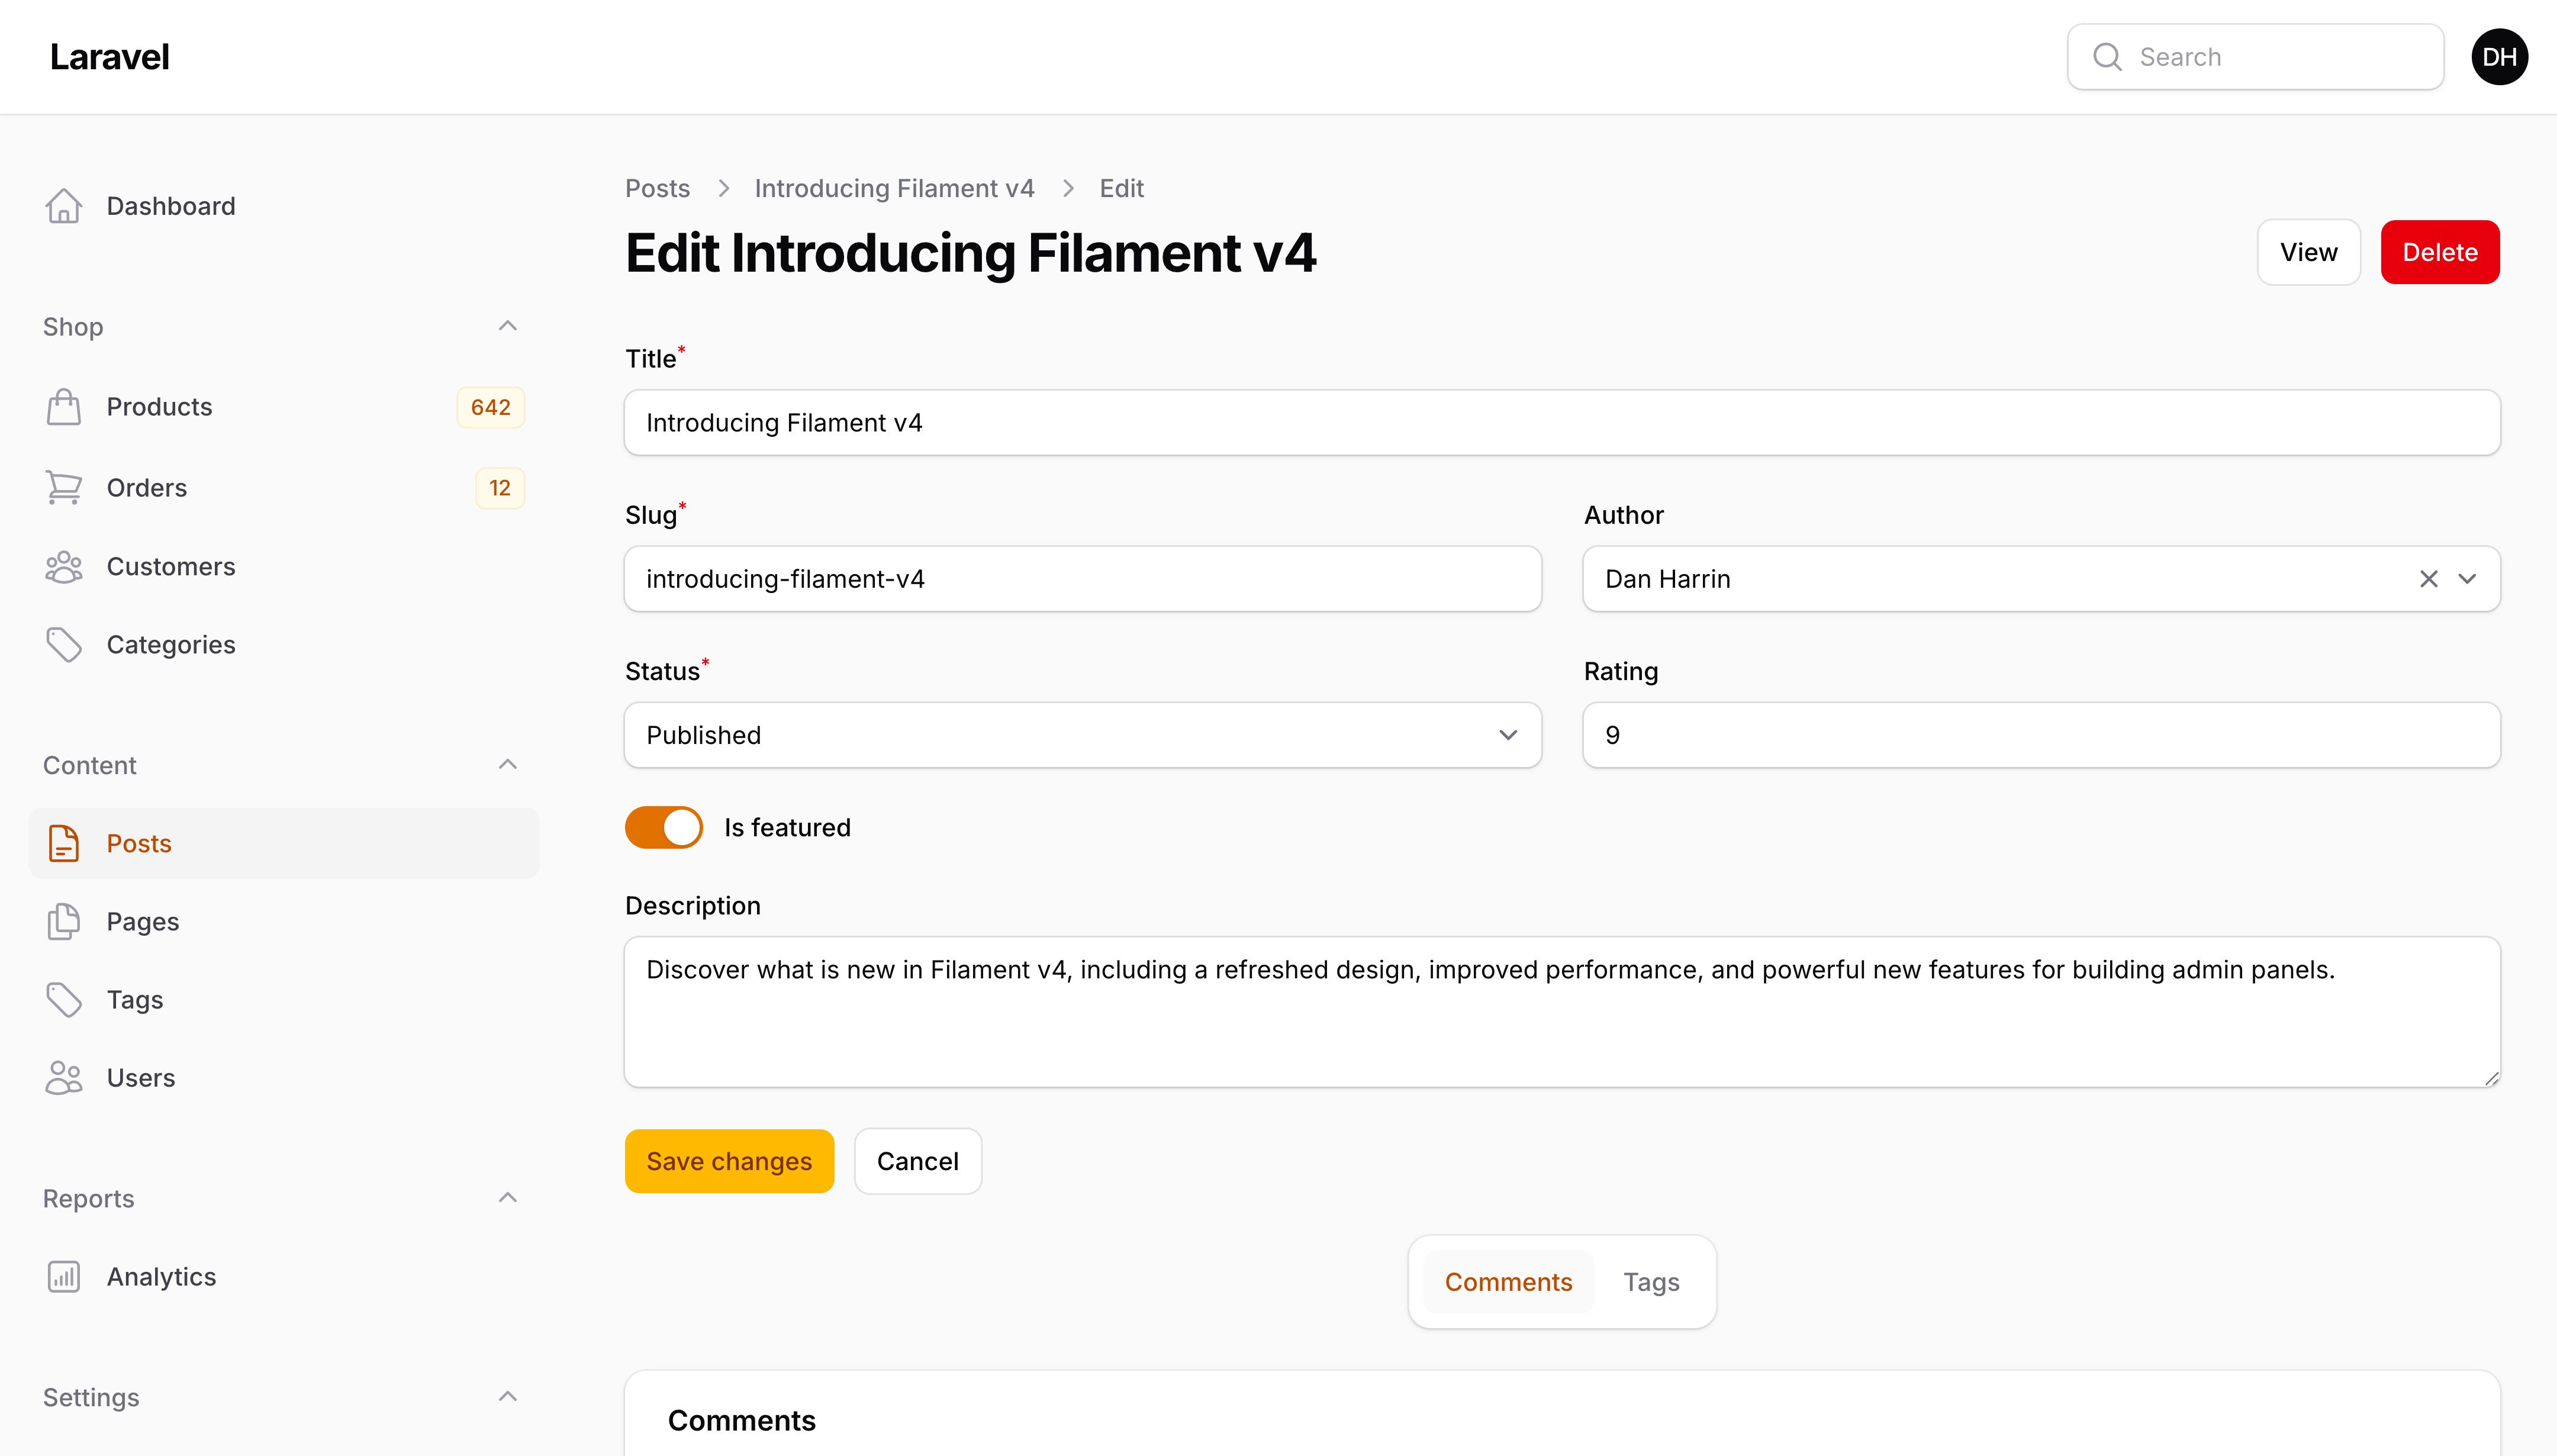The image size is (2557, 1456).
Task: Focus the Rating input field
Action: tap(2041, 735)
